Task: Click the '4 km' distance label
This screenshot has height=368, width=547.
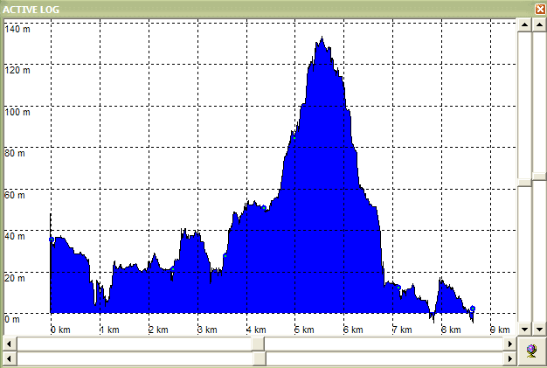Action: pos(256,330)
